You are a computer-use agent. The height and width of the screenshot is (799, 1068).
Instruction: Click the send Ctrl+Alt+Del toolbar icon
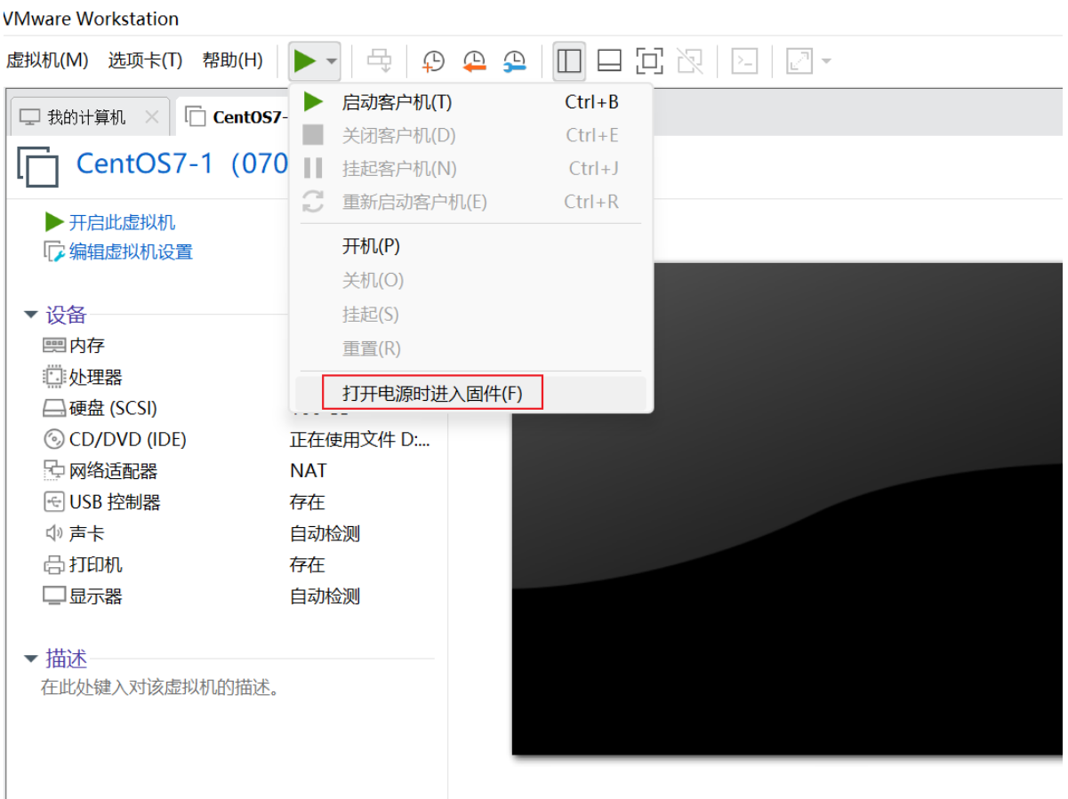380,61
